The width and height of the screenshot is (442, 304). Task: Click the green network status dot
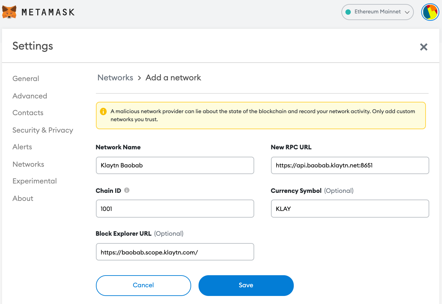[x=348, y=12]
